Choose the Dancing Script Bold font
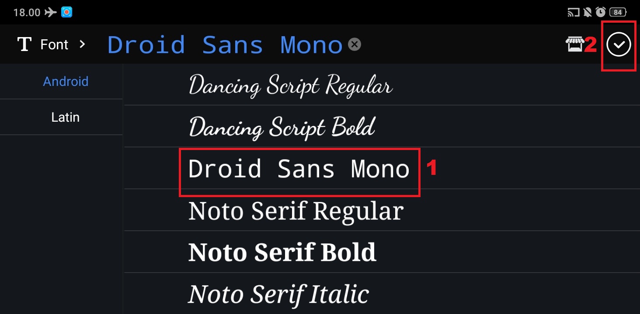 tap(282, 127)
